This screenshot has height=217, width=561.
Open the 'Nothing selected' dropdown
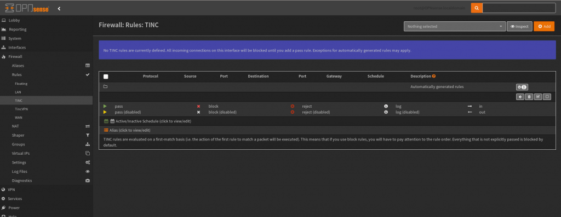click(x=455, y=26)
